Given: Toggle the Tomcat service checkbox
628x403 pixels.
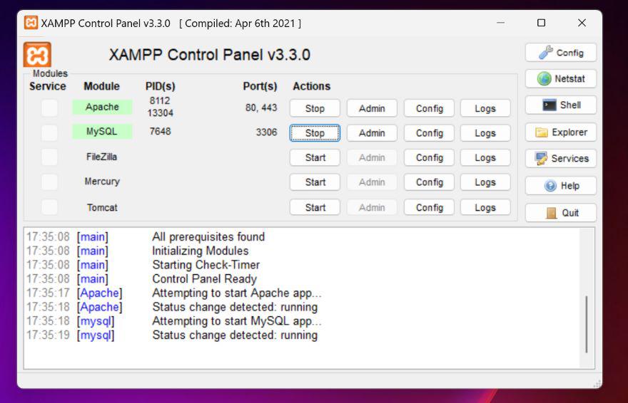Looking at the screenshot, I should point(50,207).
